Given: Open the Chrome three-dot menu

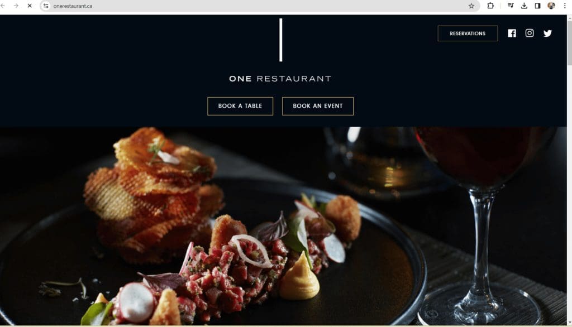Looking at the screenshot, I should tap(565, 6).
